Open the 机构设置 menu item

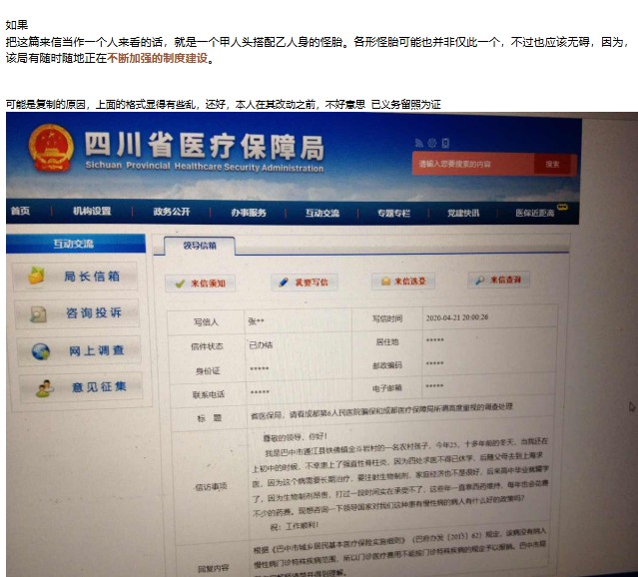tap(92, 212)
